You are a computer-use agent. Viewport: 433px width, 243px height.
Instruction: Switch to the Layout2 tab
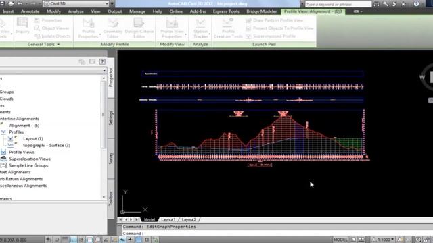[x=189, y=219]
